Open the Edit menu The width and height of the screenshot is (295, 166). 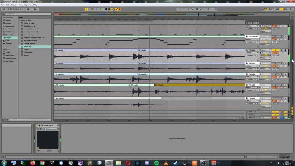[x=8, y=5]
